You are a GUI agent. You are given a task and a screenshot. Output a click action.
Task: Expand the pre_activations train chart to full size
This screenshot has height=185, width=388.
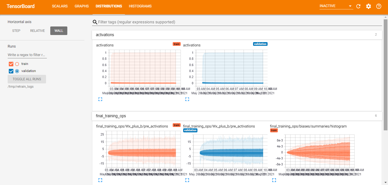pos(100,180)
